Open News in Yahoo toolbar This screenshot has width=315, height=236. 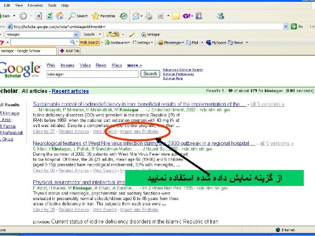pyautogui.click(x=236, y=42)
